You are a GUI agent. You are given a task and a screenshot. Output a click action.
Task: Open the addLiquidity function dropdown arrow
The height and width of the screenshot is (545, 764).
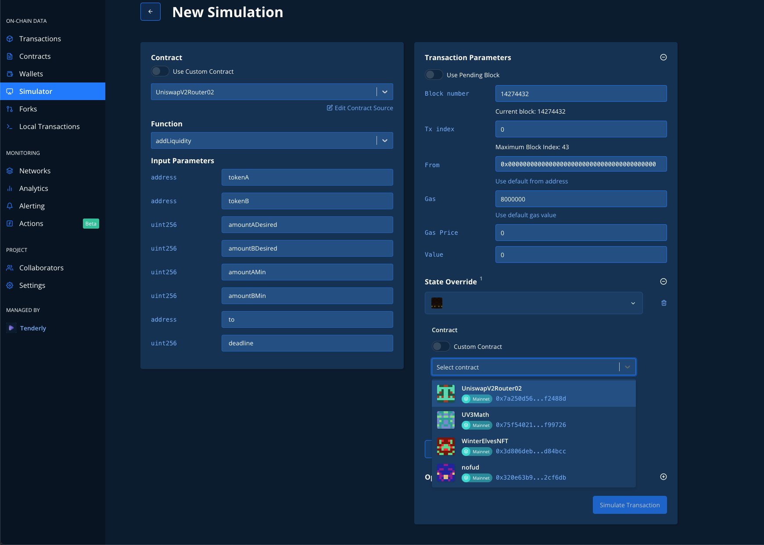[x=385, y=140]
